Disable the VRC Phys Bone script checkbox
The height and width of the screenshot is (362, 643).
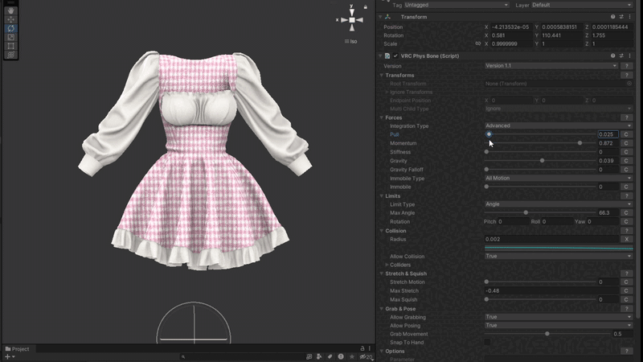tap(395, 56)
